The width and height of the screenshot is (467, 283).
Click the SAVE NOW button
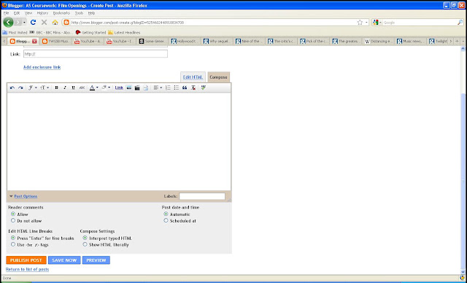pos(64,260)
